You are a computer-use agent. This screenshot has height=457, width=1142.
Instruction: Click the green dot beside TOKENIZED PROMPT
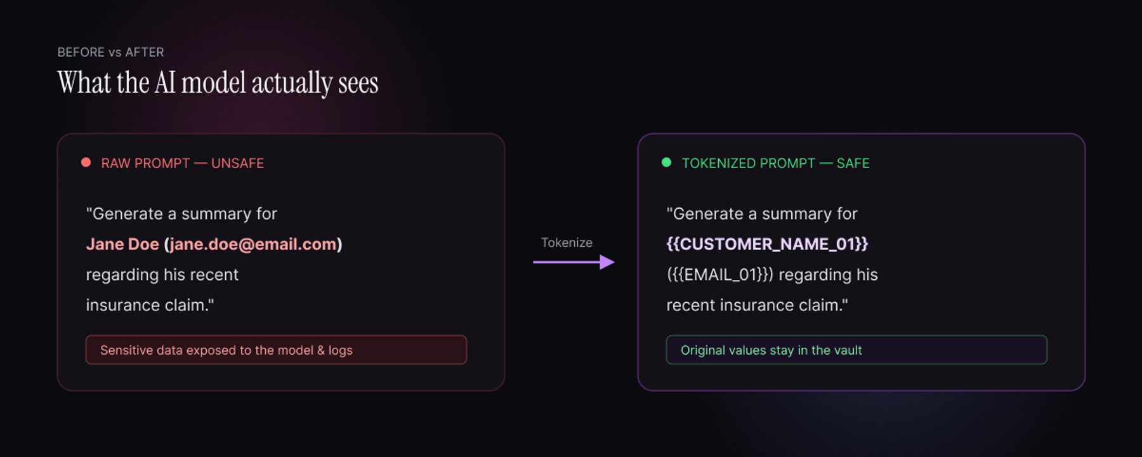(x=666, y=162)
